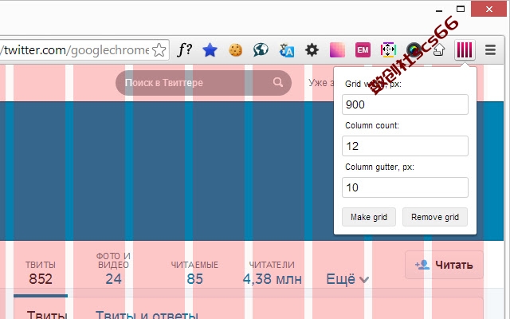The height and width of the screenshot is (319, 510).
Task: Open the cookie extension icon
Action: [x=236, y=50]
